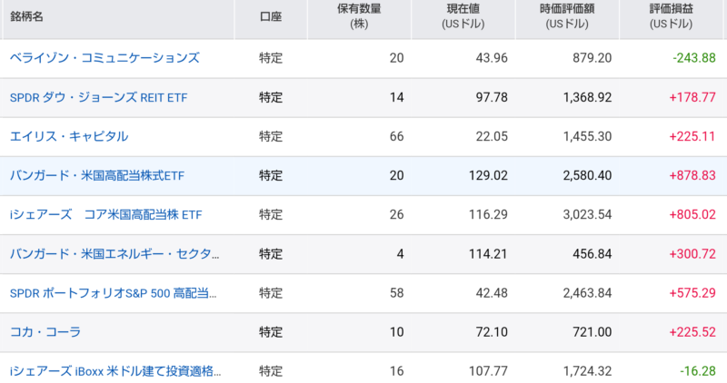Screen dimensions: 727x383
Task: Click the 現在値 column header
Action: tap(463, 16)
